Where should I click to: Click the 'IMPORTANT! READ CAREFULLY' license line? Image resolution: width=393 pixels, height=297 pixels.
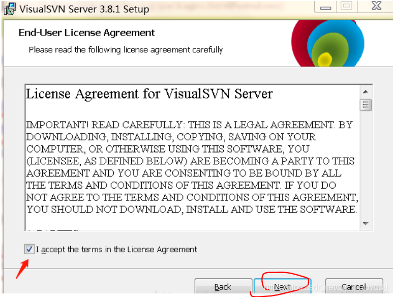click(190, 125)
